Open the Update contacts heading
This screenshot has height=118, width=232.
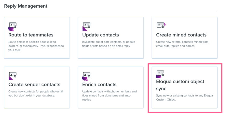coord(101,35)
